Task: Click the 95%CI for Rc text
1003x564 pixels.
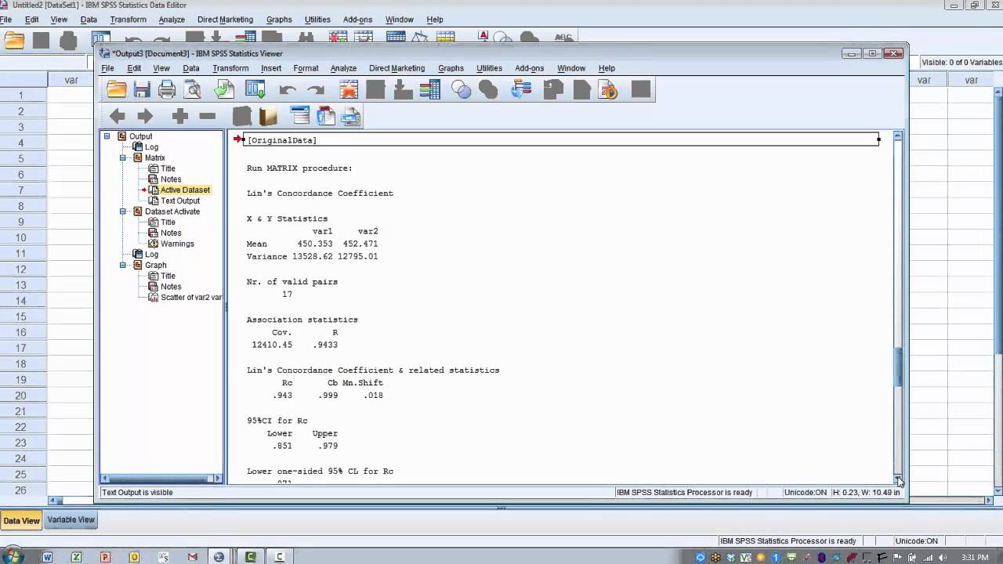Action: (277, 421)
